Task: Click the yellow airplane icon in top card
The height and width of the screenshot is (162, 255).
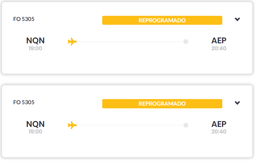Action: tap(72, 42)
